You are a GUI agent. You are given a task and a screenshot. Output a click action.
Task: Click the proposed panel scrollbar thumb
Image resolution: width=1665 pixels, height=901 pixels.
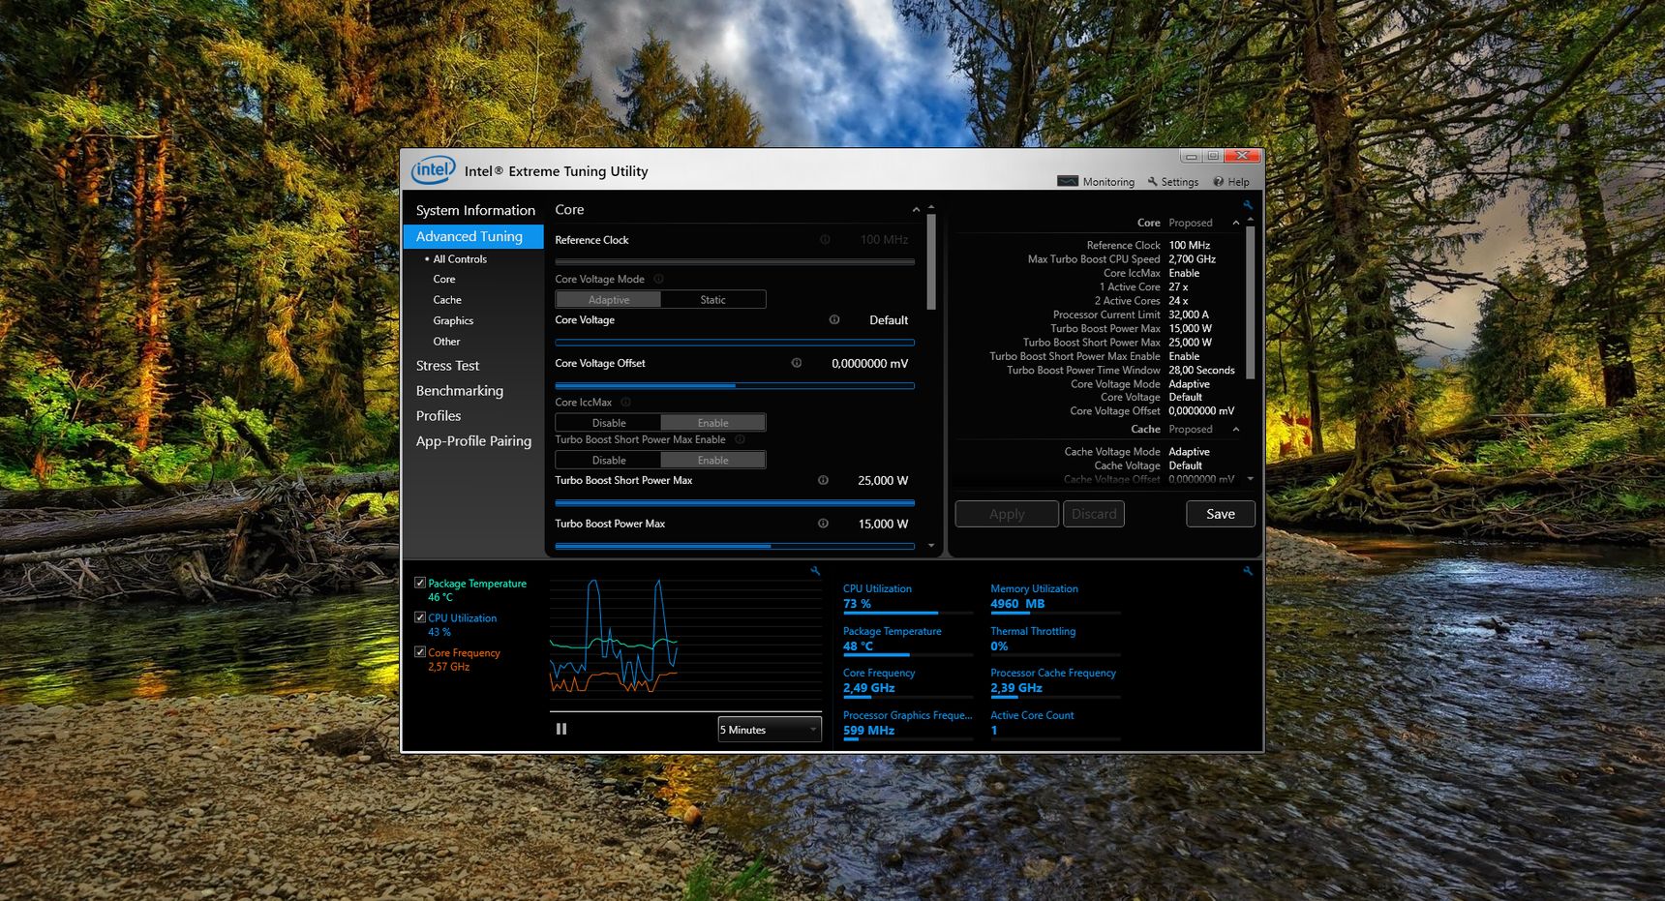[1250, 303]
